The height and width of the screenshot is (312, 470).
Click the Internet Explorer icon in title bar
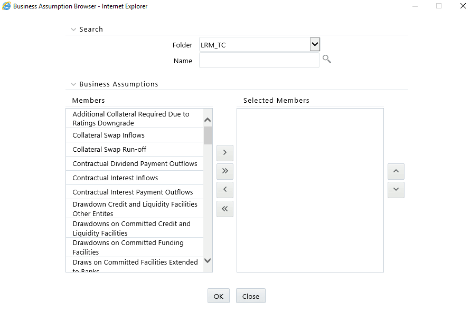pos(6,6)
